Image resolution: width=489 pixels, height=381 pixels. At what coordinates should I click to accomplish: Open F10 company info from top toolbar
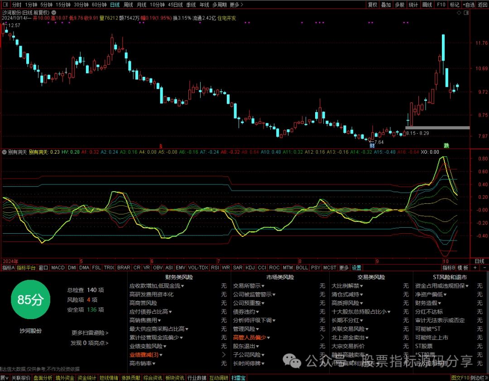click(441, 5)
